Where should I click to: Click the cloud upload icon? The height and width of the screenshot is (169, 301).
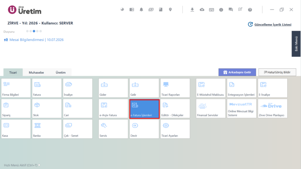tap(202, 10)
